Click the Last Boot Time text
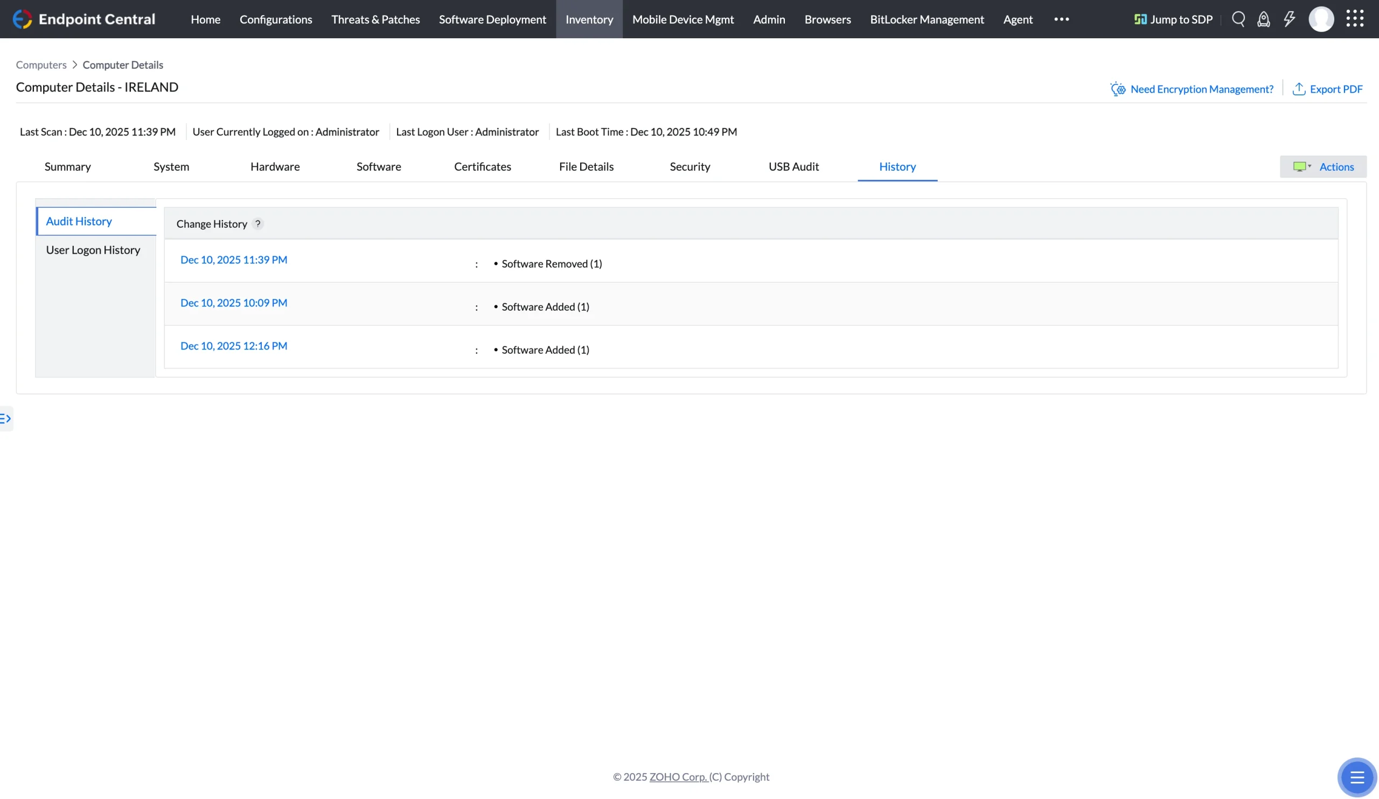Screen dimensions: 1379x799 click(646, 132)
